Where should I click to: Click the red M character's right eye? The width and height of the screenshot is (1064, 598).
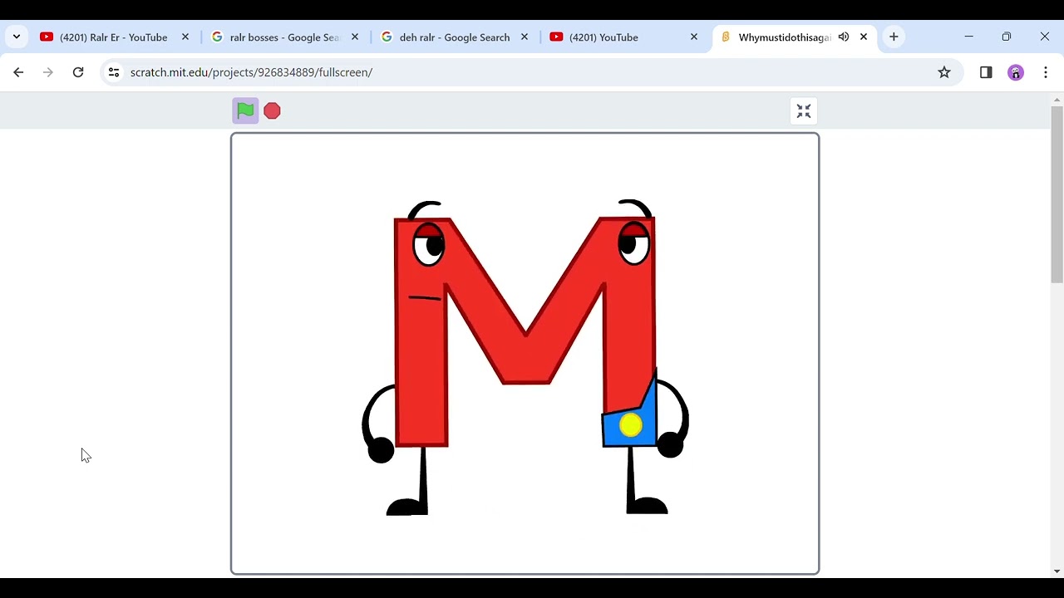(633, 243)
